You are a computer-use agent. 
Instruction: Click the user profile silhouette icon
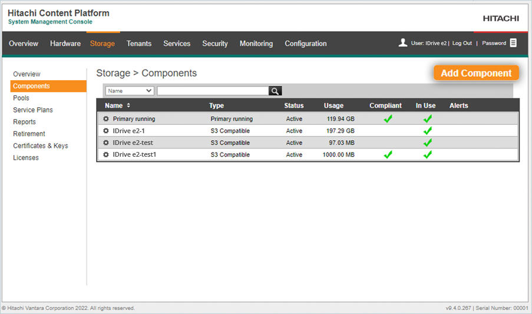coord(403,43)
